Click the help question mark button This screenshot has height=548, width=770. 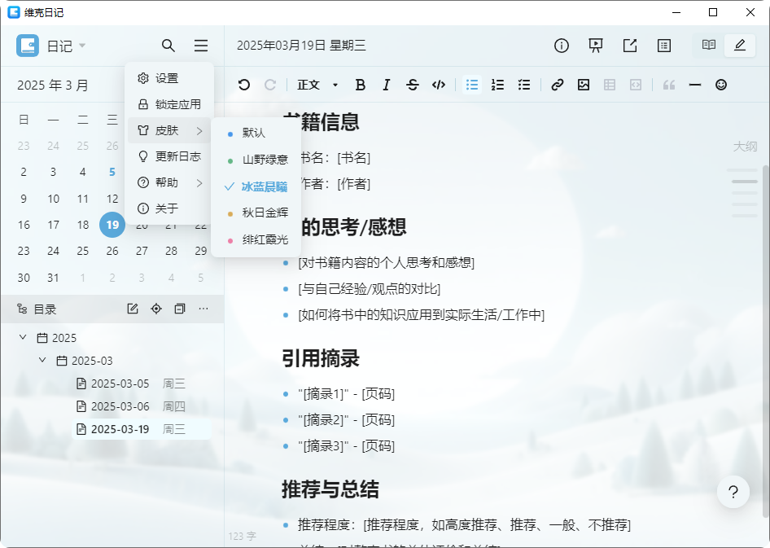[733, 492]
